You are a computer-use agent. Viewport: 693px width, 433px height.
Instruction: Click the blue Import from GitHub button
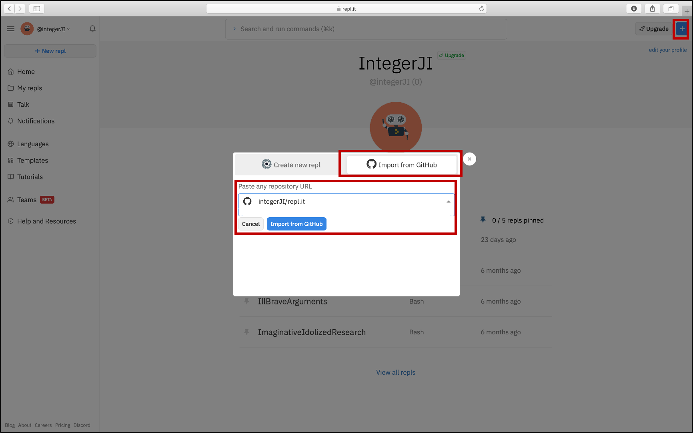[296, 224]
